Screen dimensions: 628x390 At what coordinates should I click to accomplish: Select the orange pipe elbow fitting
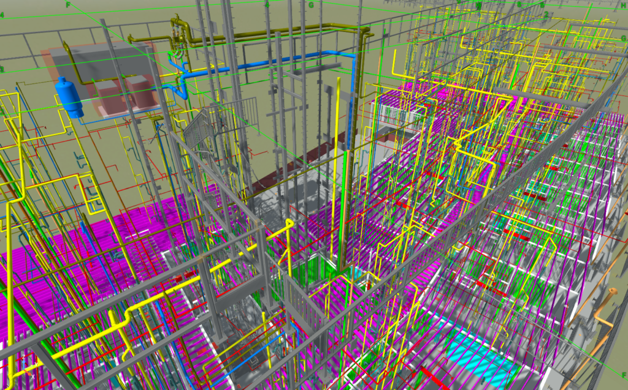coord(613,294)
